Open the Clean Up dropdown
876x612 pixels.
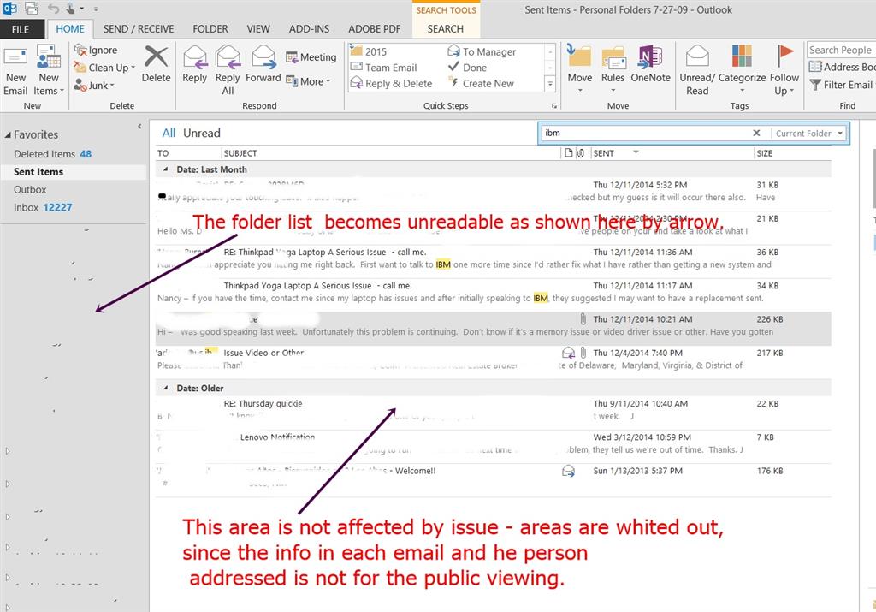tap(104, 68)
